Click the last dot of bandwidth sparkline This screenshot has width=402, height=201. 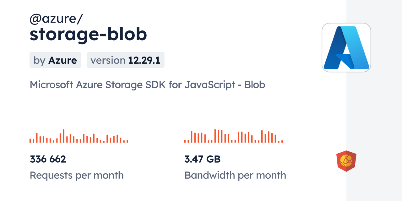(x=282, y=142)
